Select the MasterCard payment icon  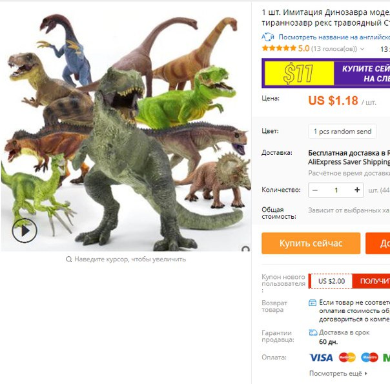[347, 358]
